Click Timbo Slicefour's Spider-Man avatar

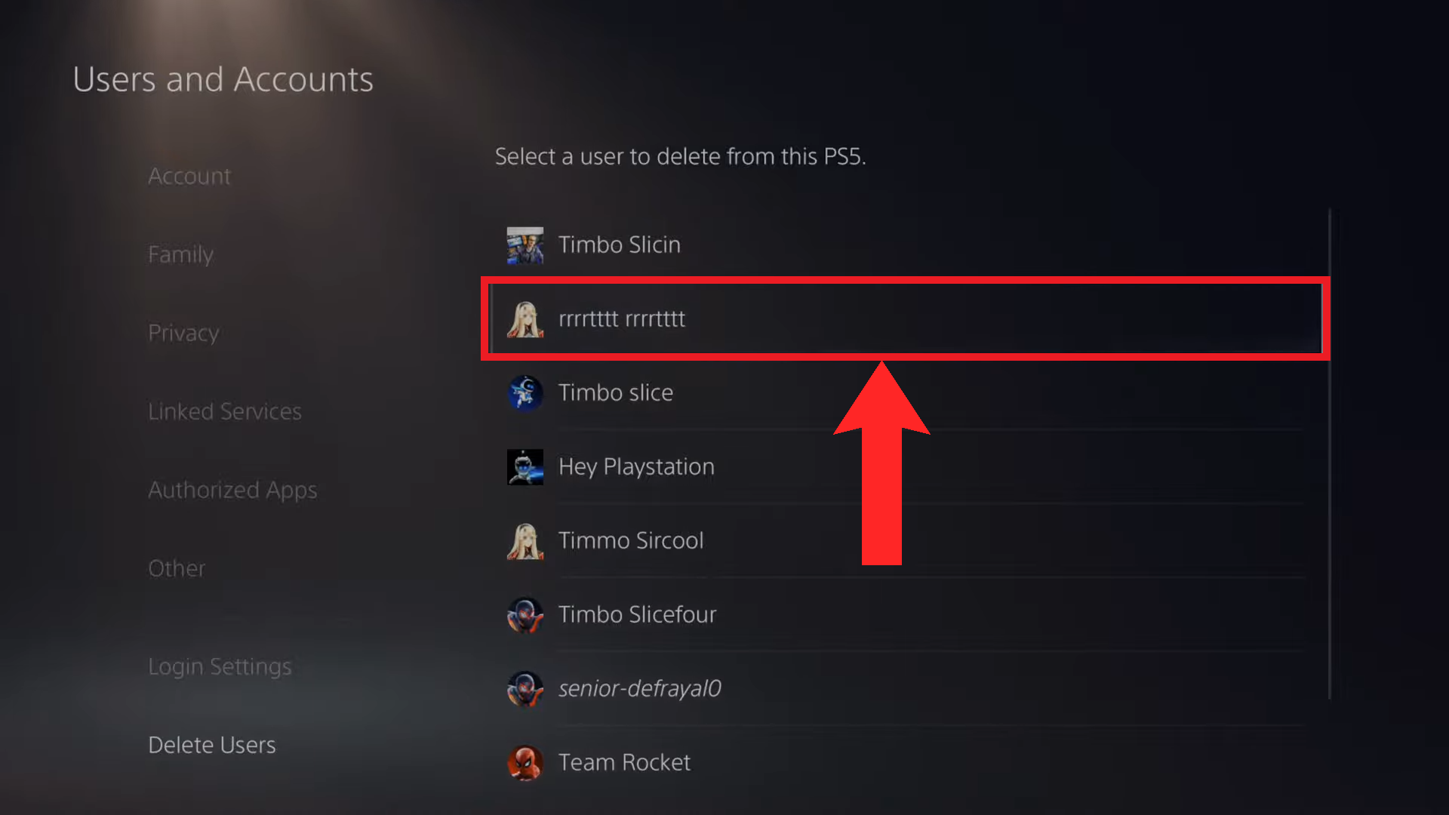pos(525,615)
